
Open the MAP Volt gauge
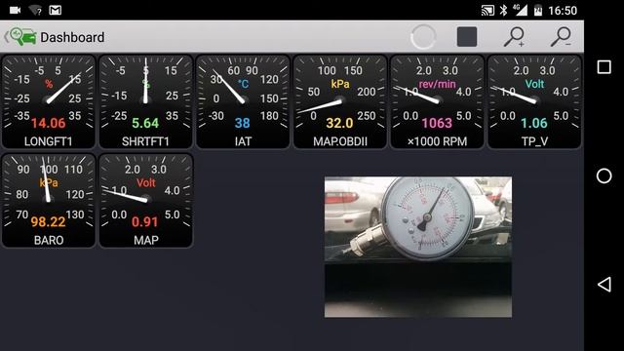(145, 201)
